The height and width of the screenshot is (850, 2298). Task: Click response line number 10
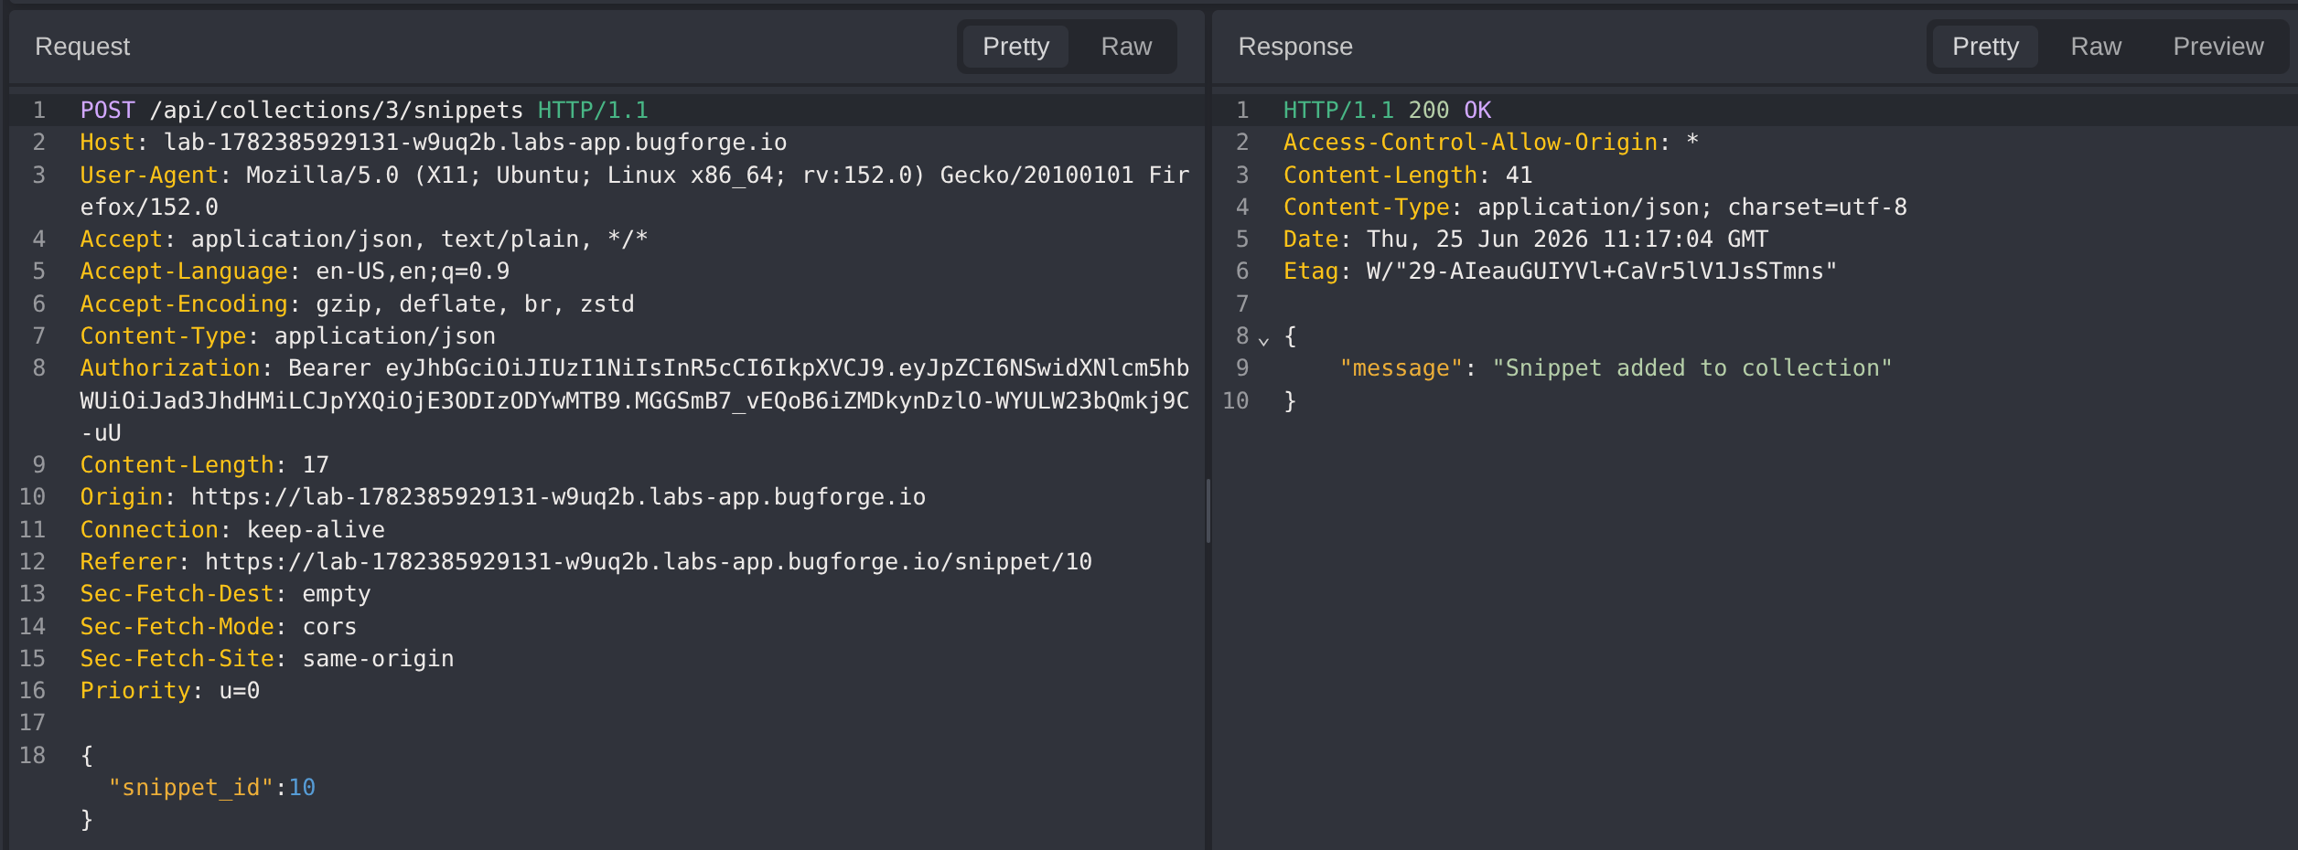click(x=1235, y=401)
